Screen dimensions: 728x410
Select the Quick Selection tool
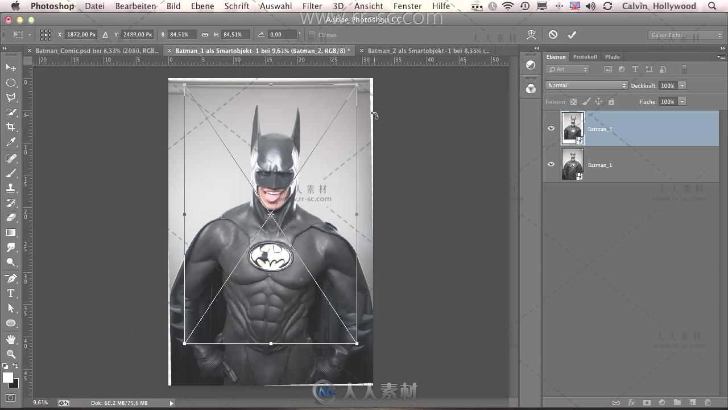click(x=11, y=112)
